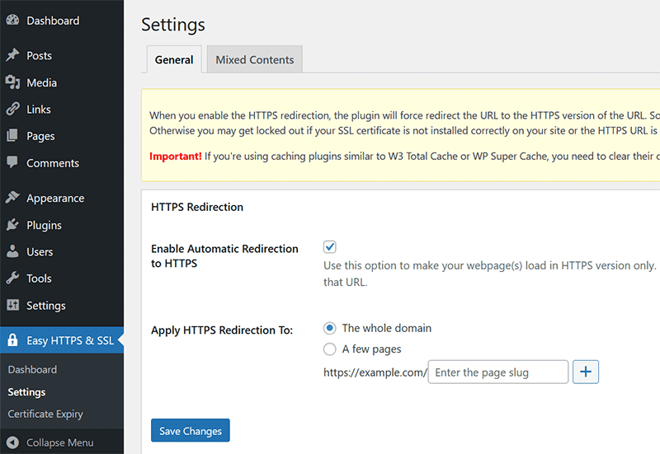This screenshot has width=660, height=454.
Task: Click the Comments speech bubble icon
Action: (12, 163)
